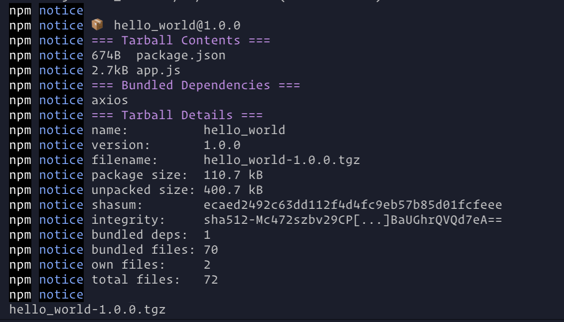The height and width of the screenshot is (322, 564).
Task: Click the tgz filename in the filename row
Action: pyautogui.click(x=282, y=160)
